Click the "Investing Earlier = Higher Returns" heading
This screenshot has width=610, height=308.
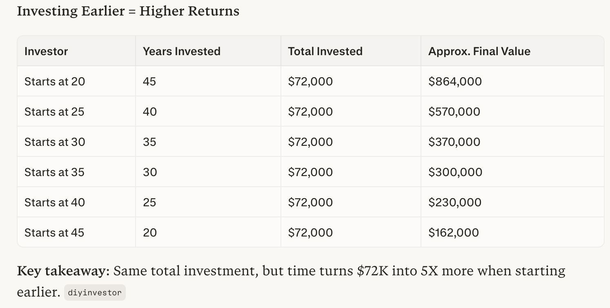point(128,11)
